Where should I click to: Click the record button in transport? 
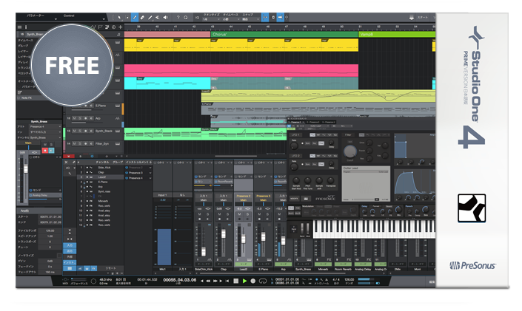coord(253,281)
